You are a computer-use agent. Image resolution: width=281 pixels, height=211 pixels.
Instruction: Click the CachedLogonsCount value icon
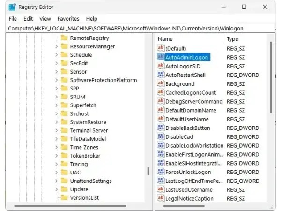point(161,92)
